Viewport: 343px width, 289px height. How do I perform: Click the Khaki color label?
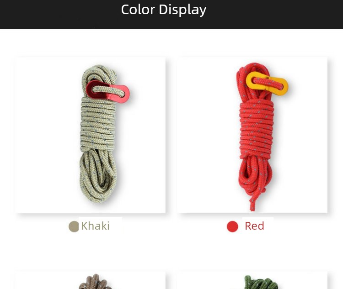pos(95,226)
